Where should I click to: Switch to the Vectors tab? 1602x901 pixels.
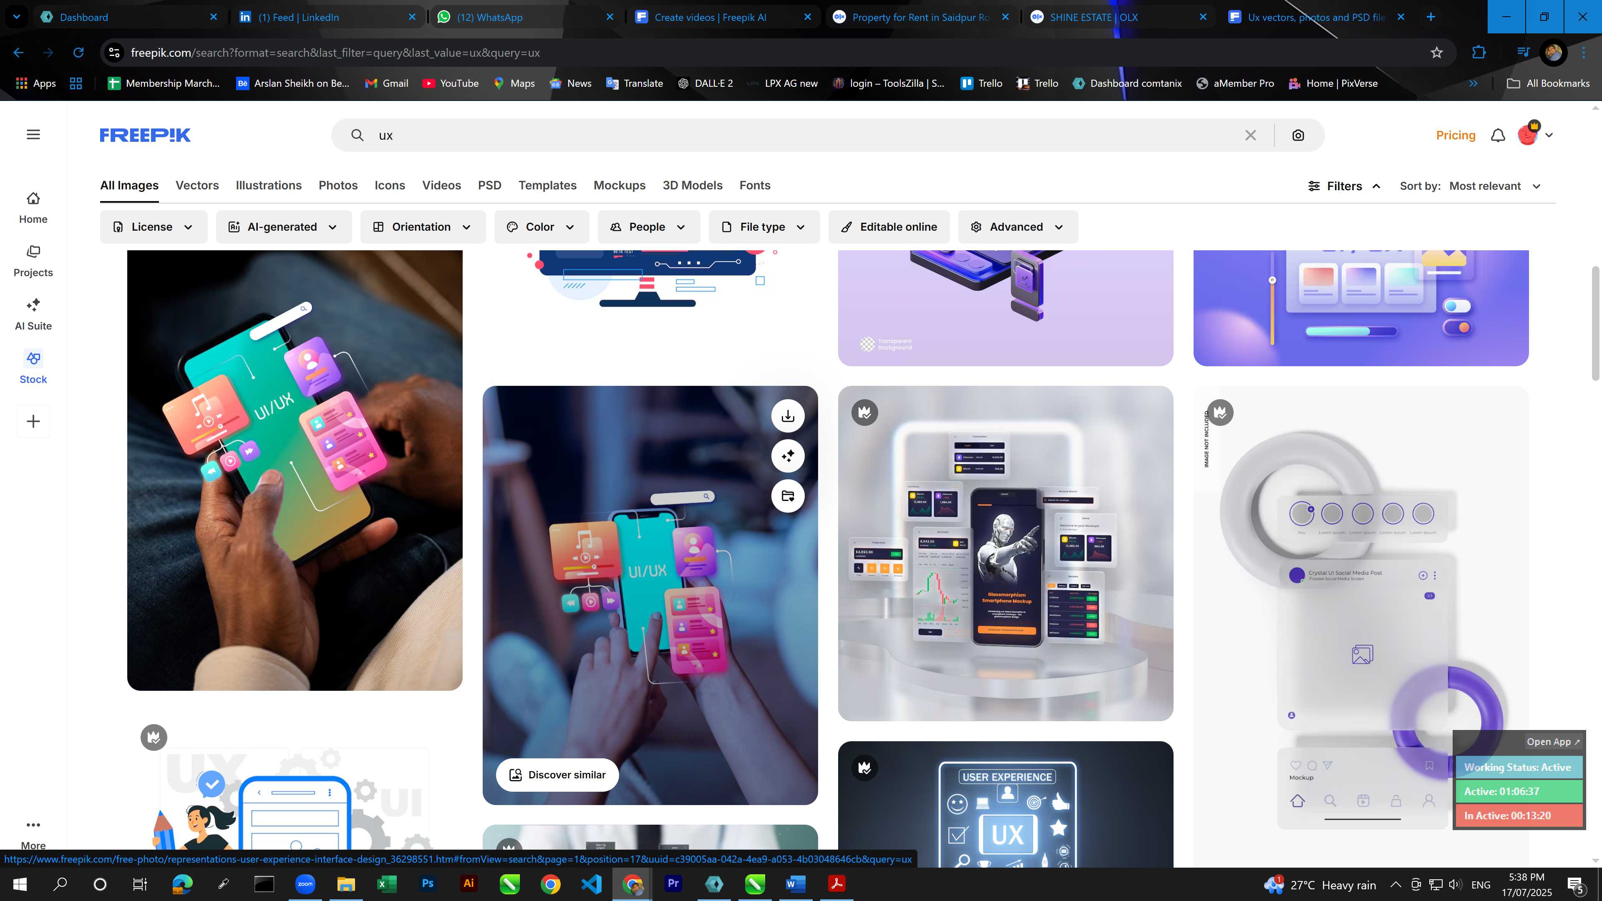click(x=197, y=185)
